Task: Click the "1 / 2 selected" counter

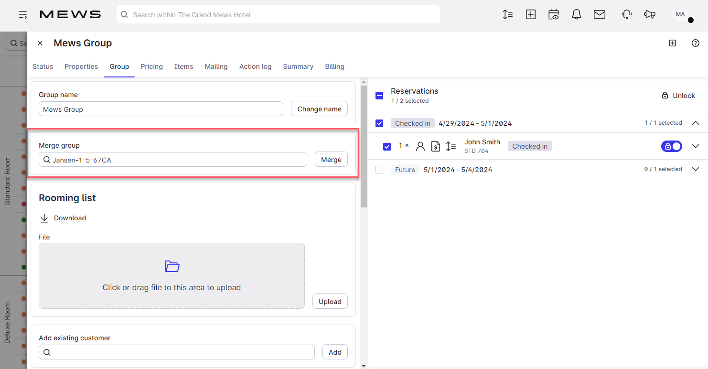Action: click(x=410, y=101)
